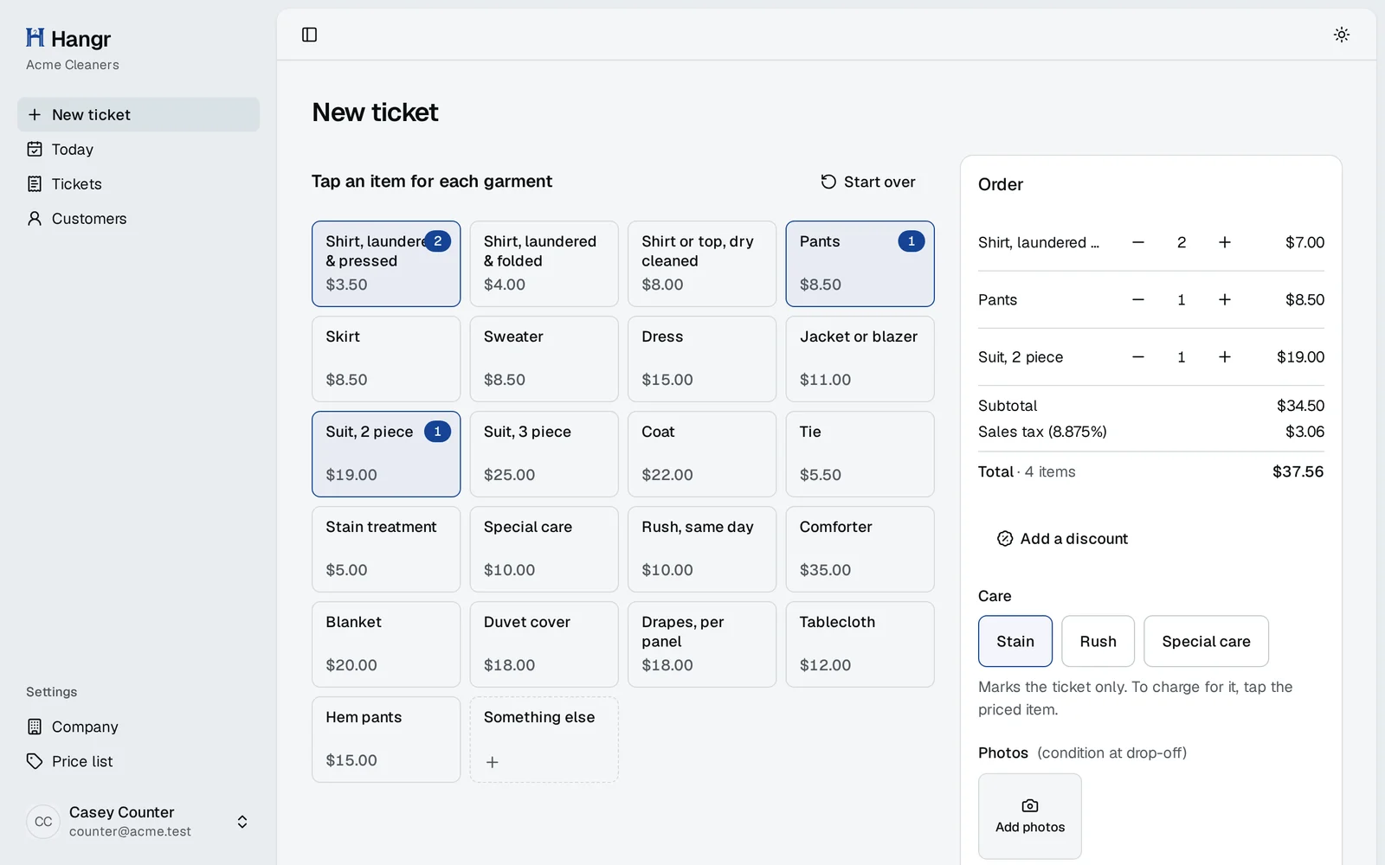Viewport: 1385px width, 865px height.
Task: Open the Tickets section
Action: [x=138, y=183]
